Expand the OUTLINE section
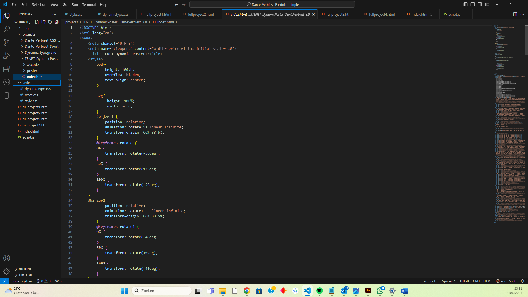This screenshot has width=528, height=297. coord(37,269)
